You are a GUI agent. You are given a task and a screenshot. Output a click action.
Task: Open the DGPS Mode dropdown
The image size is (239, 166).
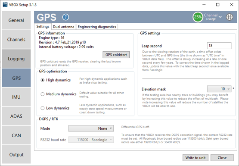point(91,128)
